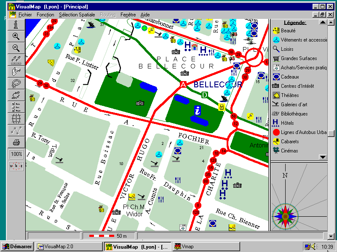This screenshot has width=337, height=252.
Task: Click the compass rose in the lower right panel
Action: click(286, 216)
